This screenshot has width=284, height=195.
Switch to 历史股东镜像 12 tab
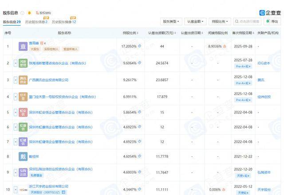tap(64, 22)
